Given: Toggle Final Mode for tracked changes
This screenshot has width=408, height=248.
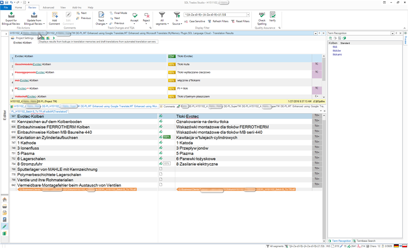Looking at the screenshot, I should click(118, 13).
